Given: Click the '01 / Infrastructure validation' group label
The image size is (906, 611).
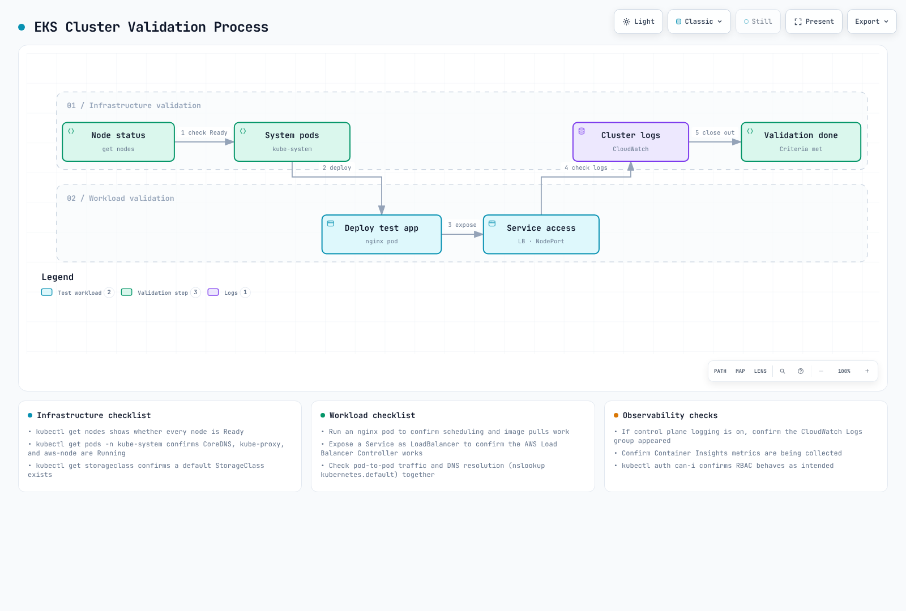Looking at the screenshot, I should (134, 106).
